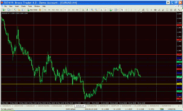Click the EURO default profile in status bar

coord(71,109)
